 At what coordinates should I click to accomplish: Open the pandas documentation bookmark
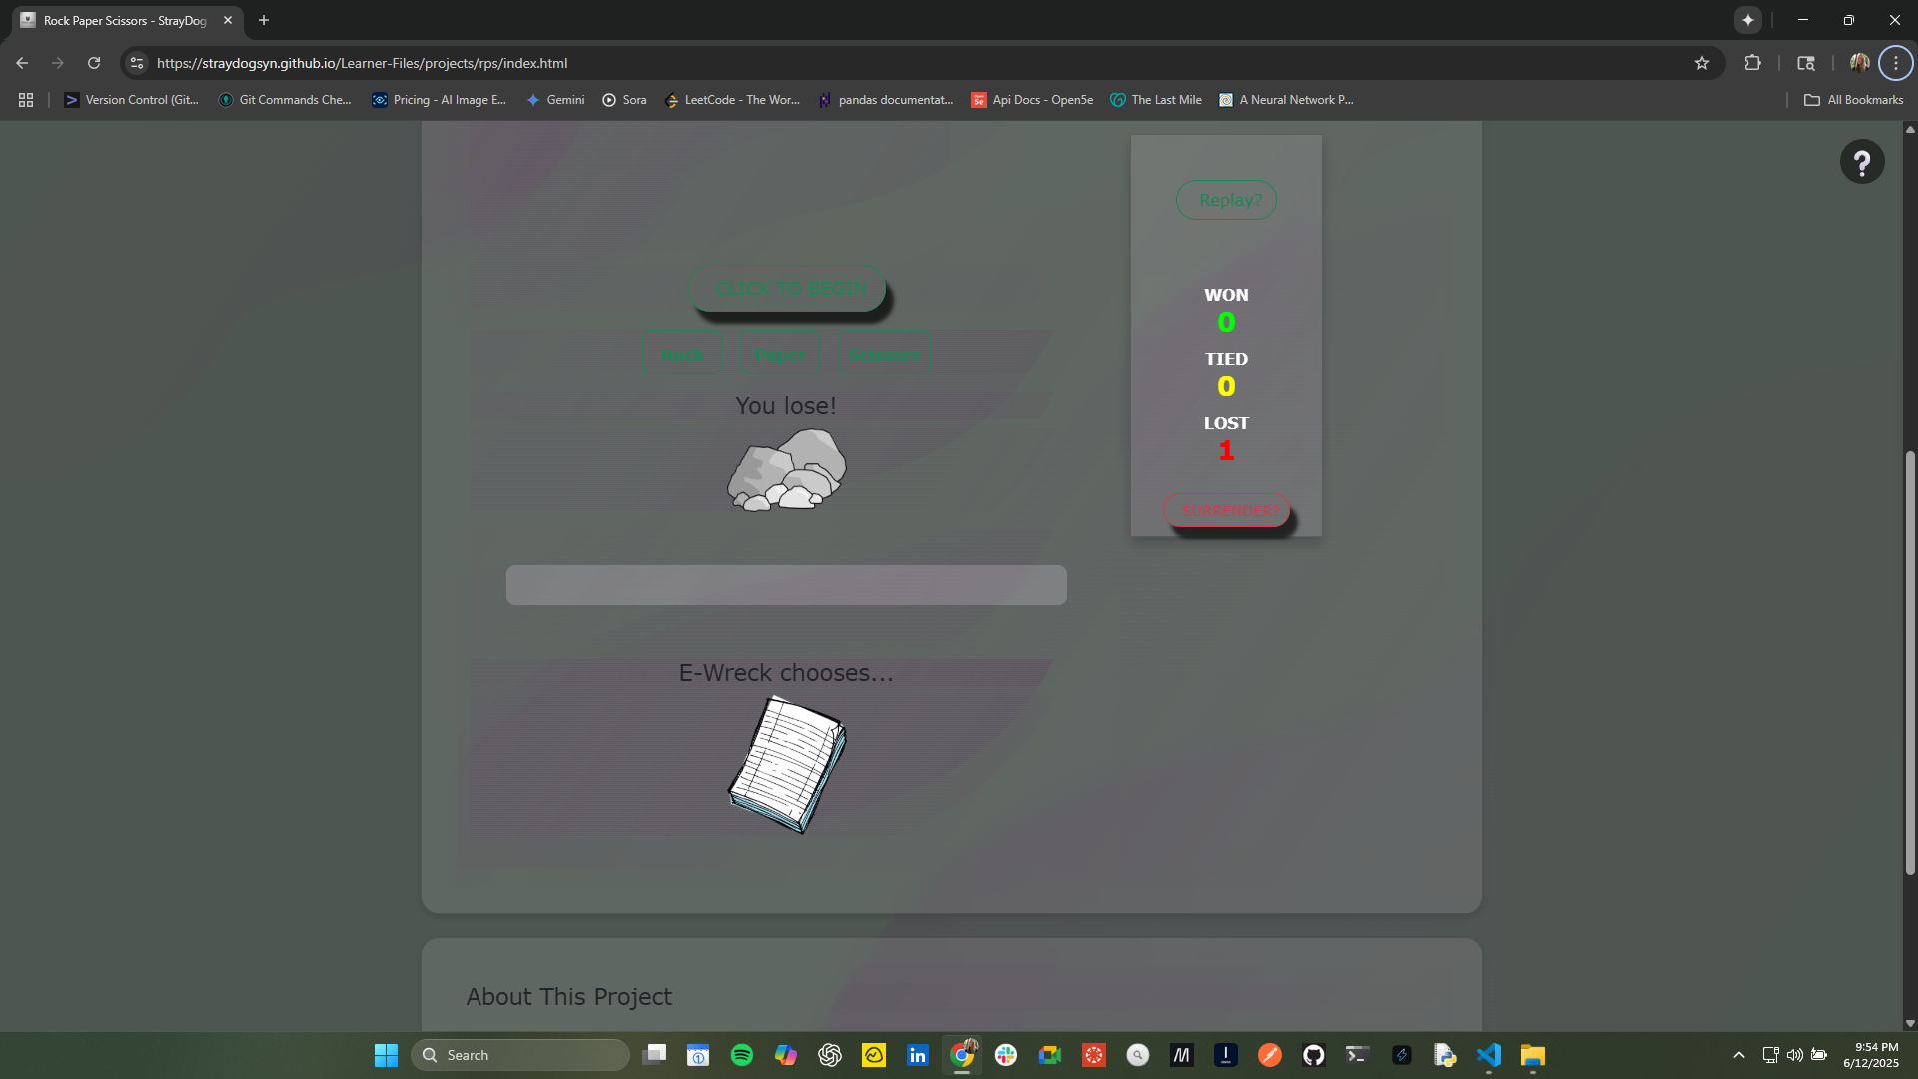coord(887,100)
